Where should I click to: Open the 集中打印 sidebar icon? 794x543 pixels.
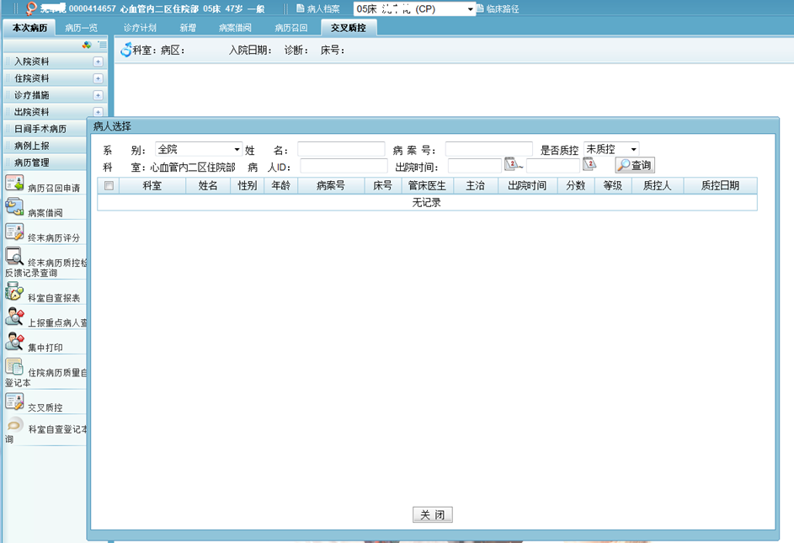(14, 342)
